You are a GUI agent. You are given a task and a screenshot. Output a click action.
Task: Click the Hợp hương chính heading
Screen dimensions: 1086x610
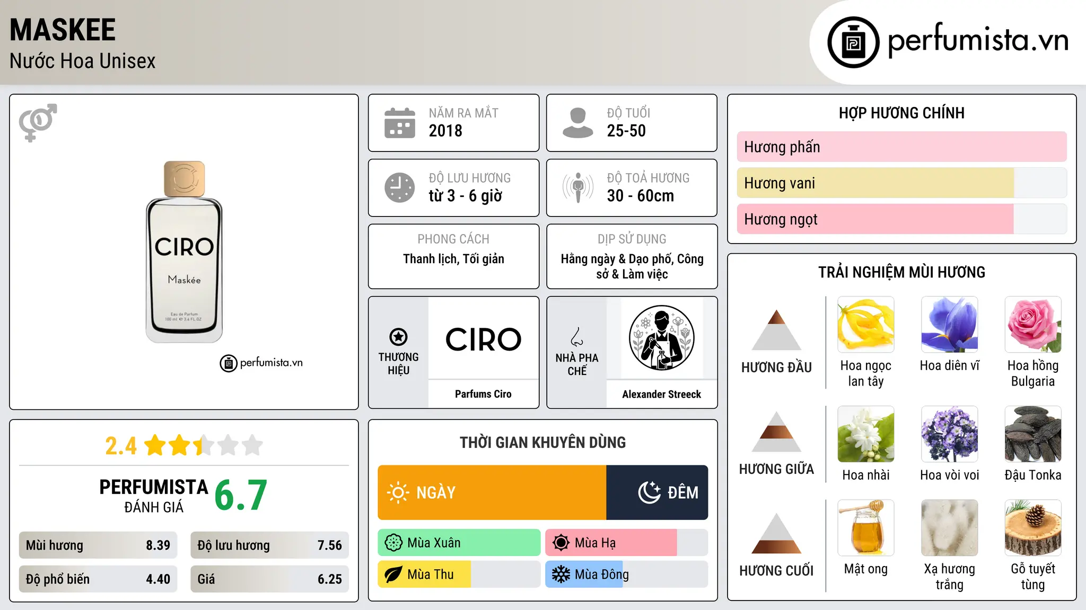pyautogui.click(x=901, y=113)
